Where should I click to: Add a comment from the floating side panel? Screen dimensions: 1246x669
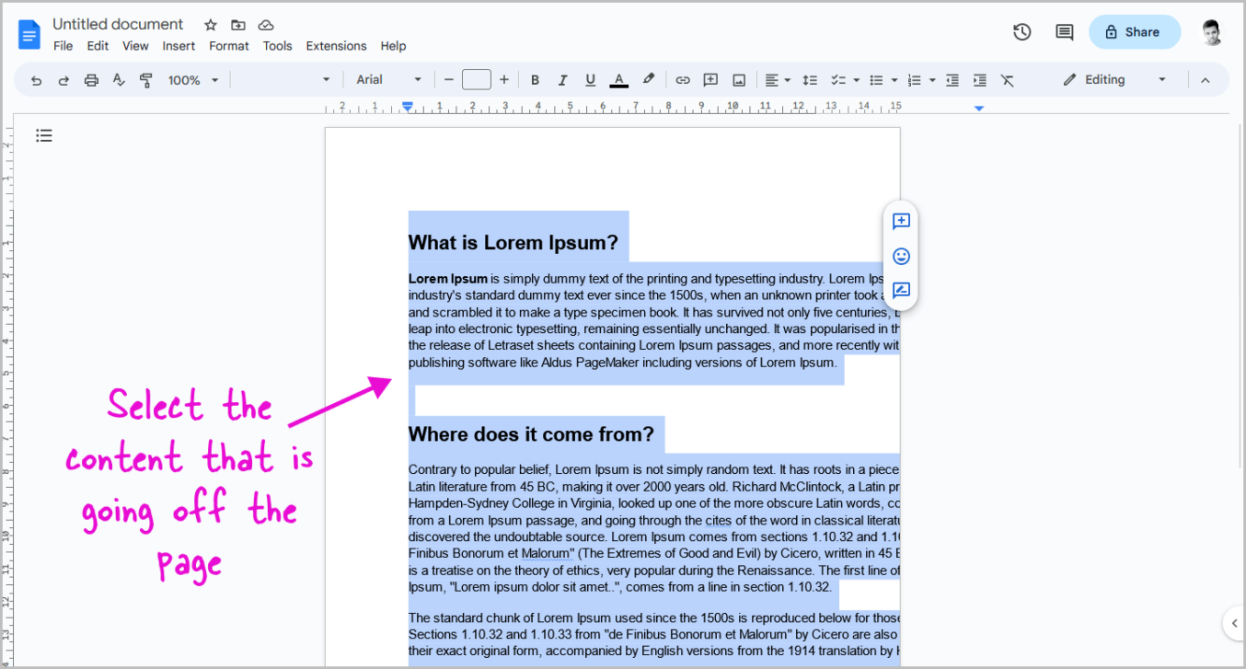pos(901,221)
